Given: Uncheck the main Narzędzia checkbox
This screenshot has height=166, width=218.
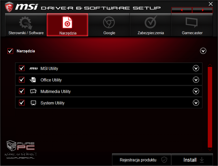Looking at the screenshot, I should (x=10, y=51).
